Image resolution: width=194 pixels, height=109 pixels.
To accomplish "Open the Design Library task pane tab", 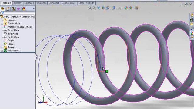I will [x=192, y=19].
